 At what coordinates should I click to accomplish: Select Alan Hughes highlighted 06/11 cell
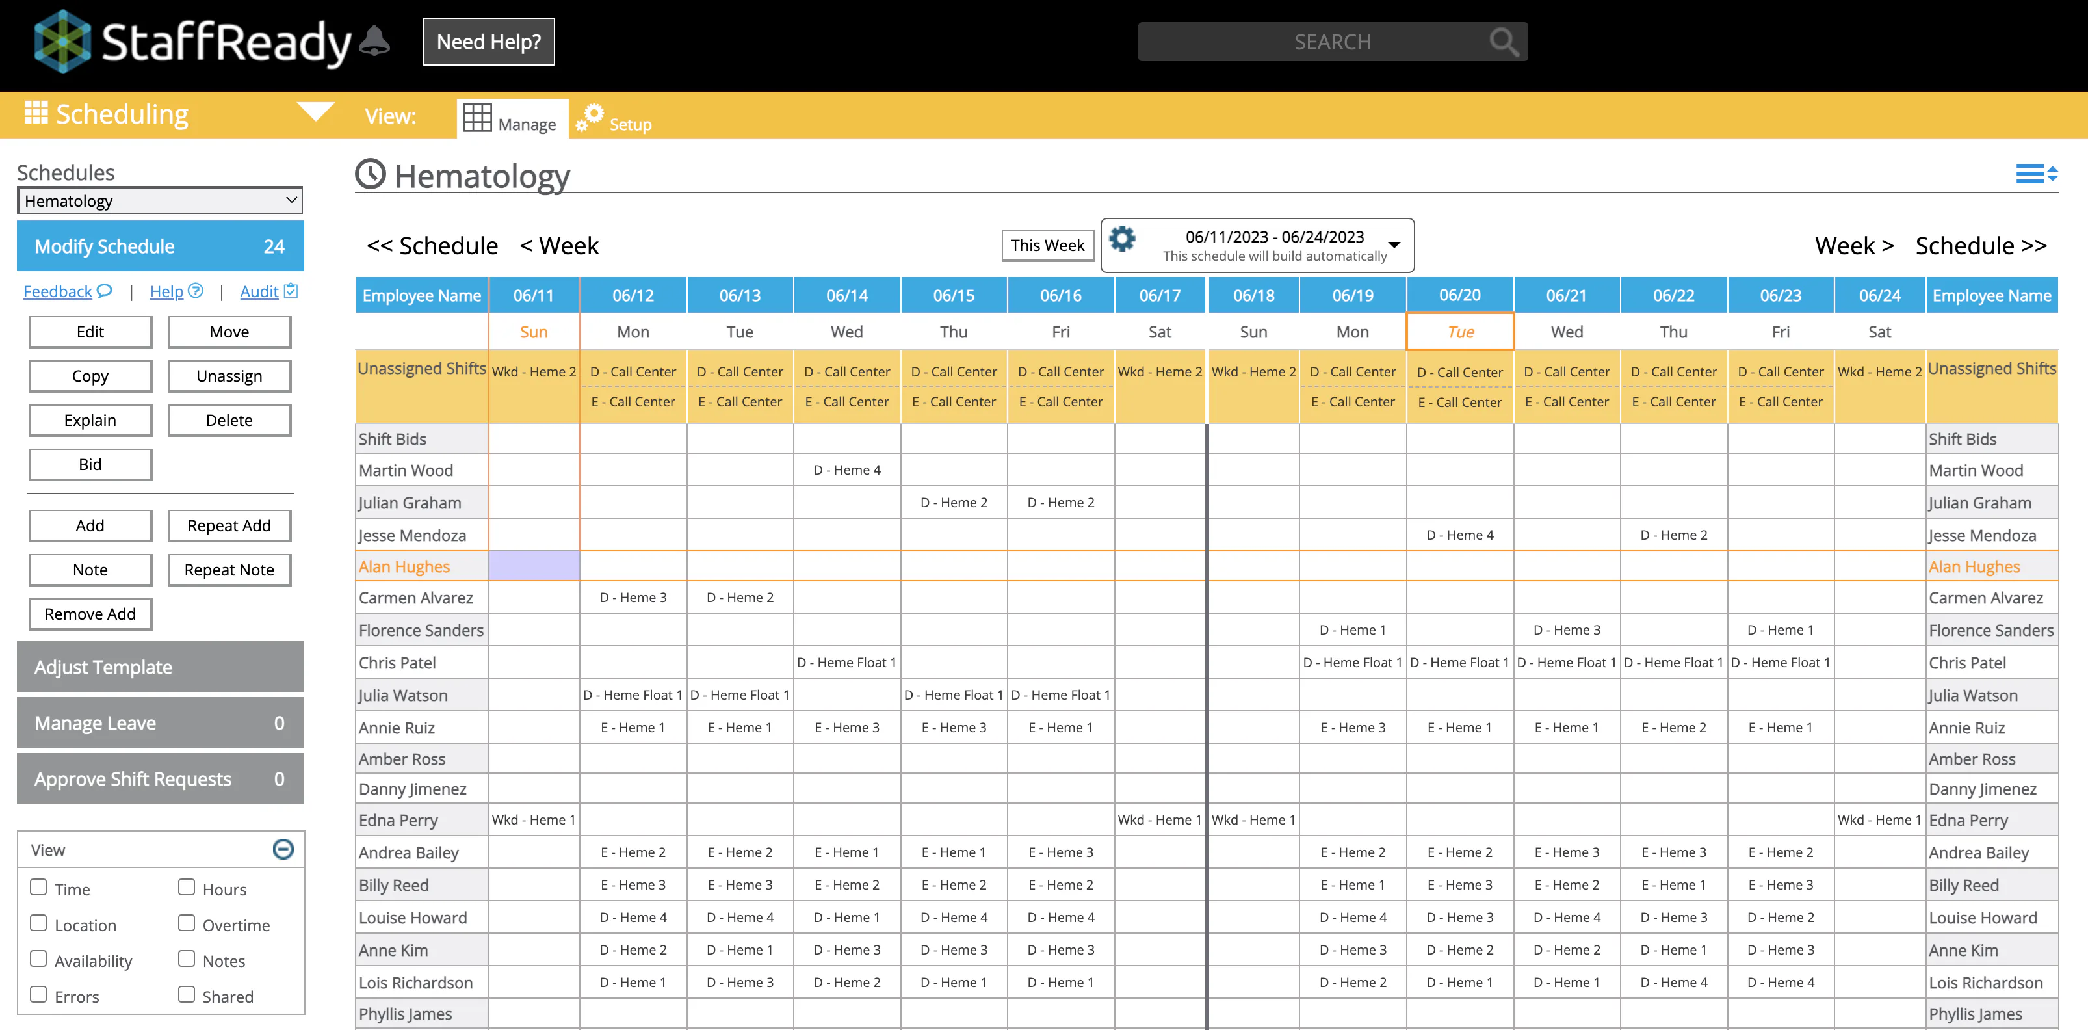[534, 566]
